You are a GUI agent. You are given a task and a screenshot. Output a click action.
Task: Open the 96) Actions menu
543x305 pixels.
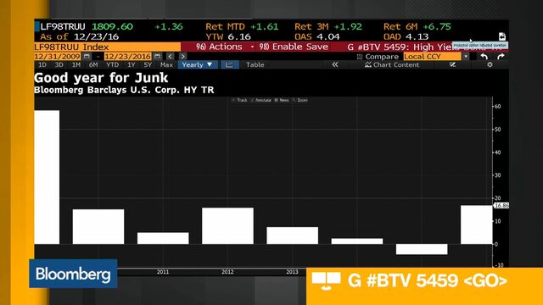219,47
